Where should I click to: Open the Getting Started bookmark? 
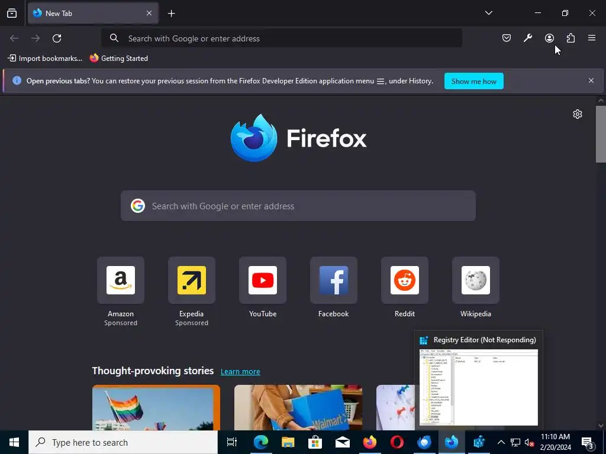pyautogui.click(x=118, y=59)
